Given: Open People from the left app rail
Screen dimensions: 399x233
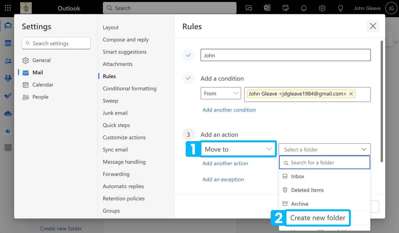Looking at the screenshot, I should click(x=8, y=61).
